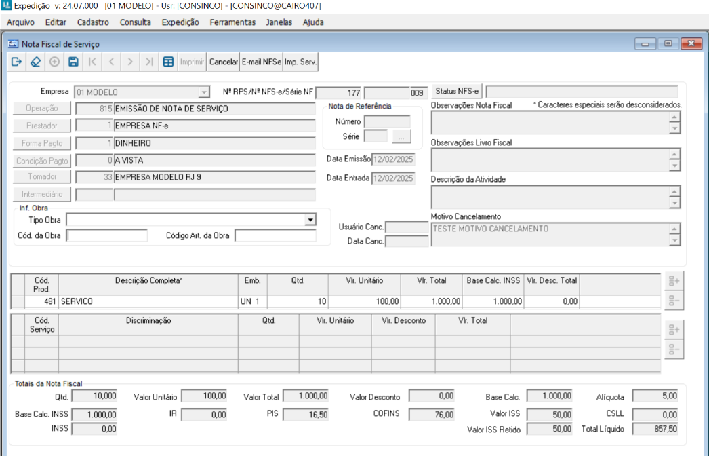Click the Qtd. cell with value 10
Image resolution: width=709 pixels, height=456 pixels.
(298, 301)
